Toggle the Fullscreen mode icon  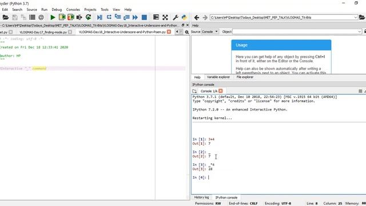pyautogui.click(x=165, y=17)
